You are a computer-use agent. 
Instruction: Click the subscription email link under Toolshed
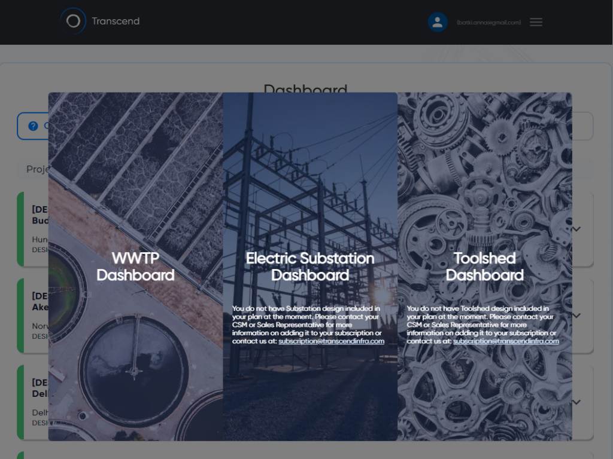pyautogui.click(x=506, y=341)
